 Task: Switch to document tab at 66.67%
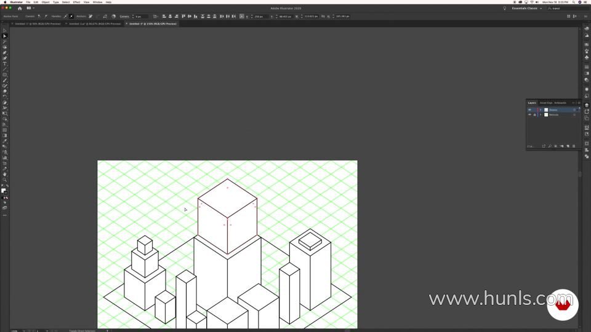[94, 24]
